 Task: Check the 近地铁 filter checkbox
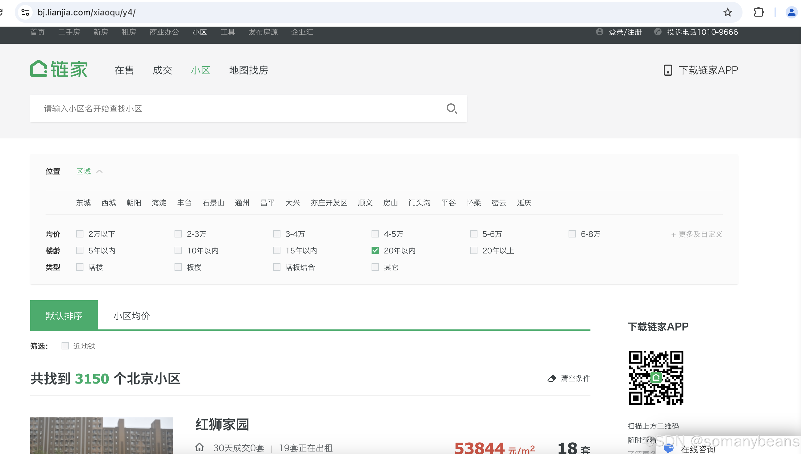[65, 346]
